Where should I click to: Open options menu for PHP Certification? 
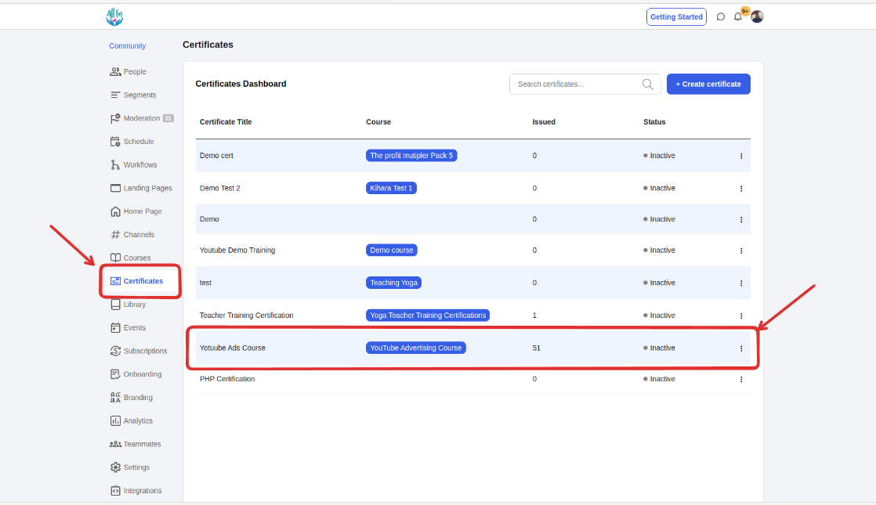pyautogui.click(x=741, y=380)
